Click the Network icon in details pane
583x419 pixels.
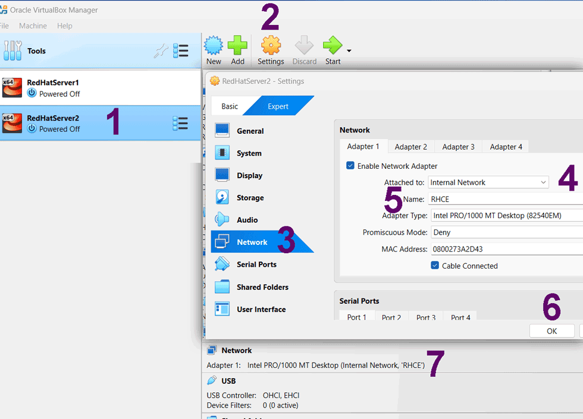pyautogui.click(x=212, y=350)
